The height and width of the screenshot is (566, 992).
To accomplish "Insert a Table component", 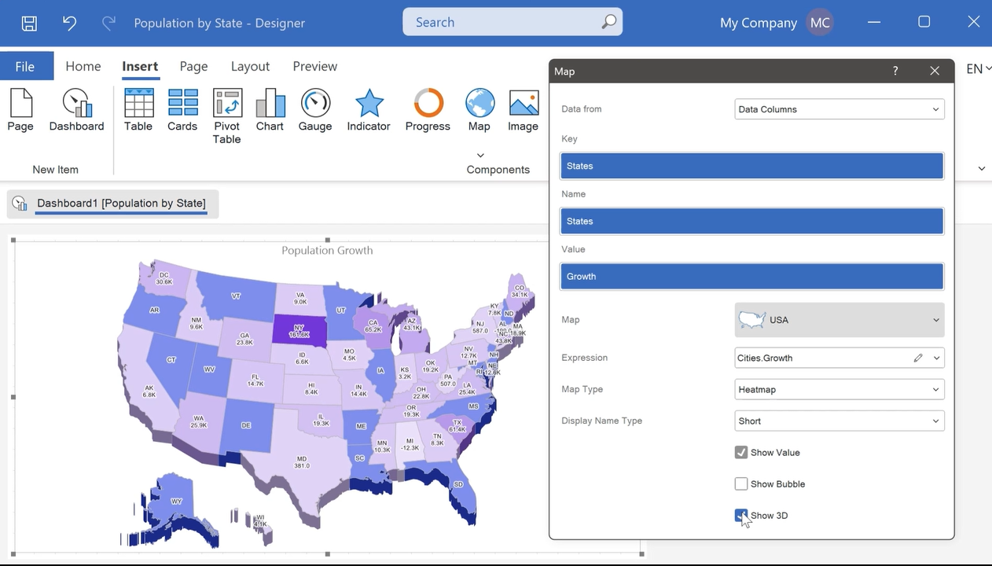I will (138, 110).
